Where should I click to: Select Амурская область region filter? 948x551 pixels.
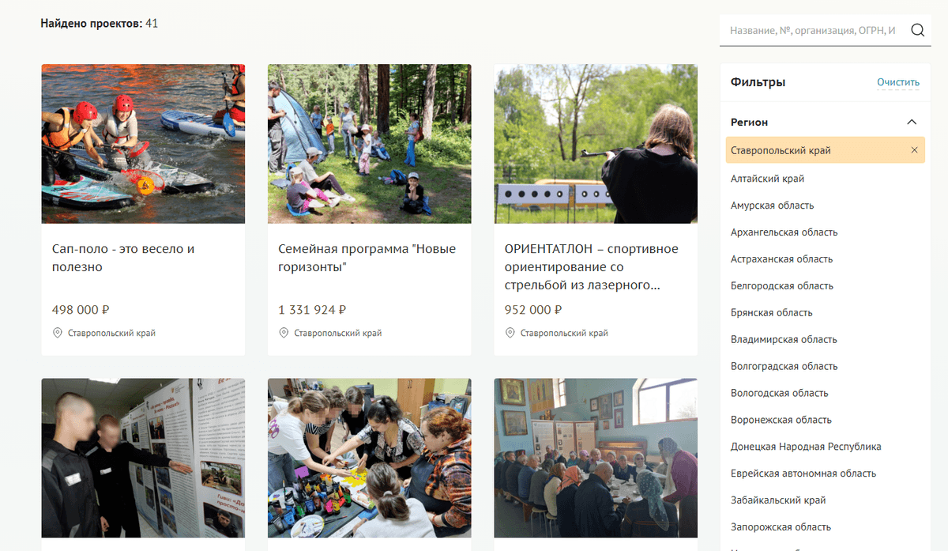point(773,206)
